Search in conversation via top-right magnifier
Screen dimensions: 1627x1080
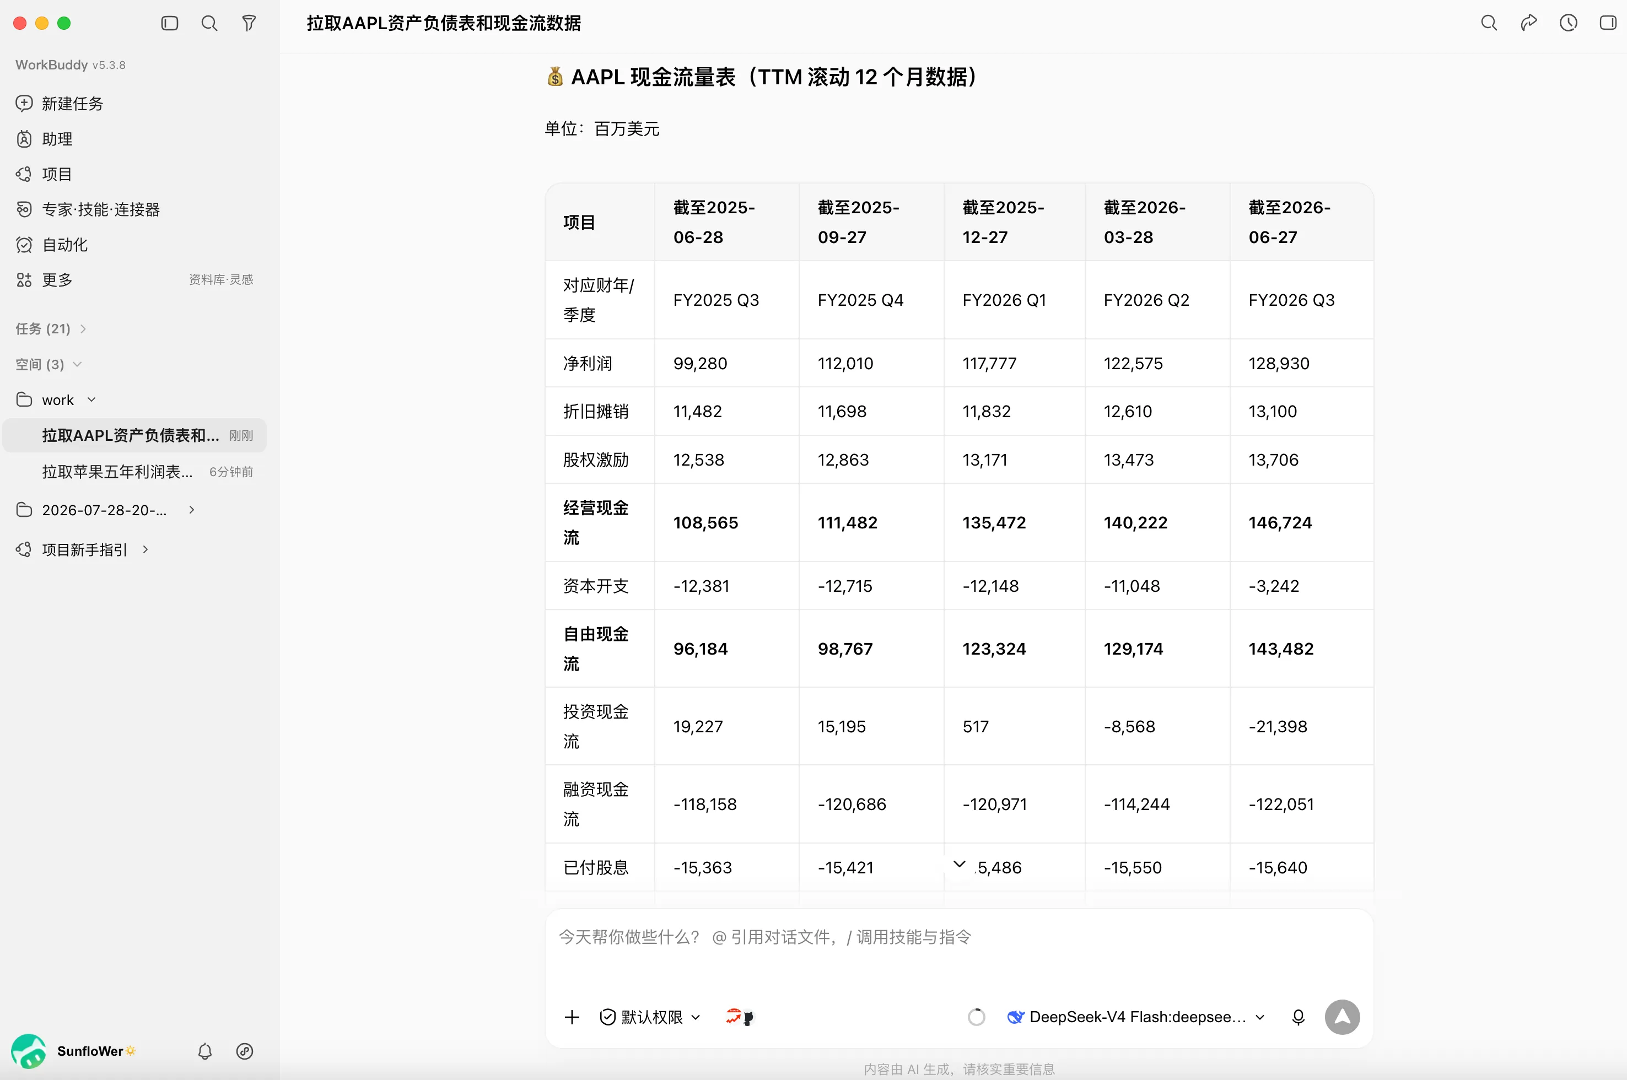[x=1489, y=23]
